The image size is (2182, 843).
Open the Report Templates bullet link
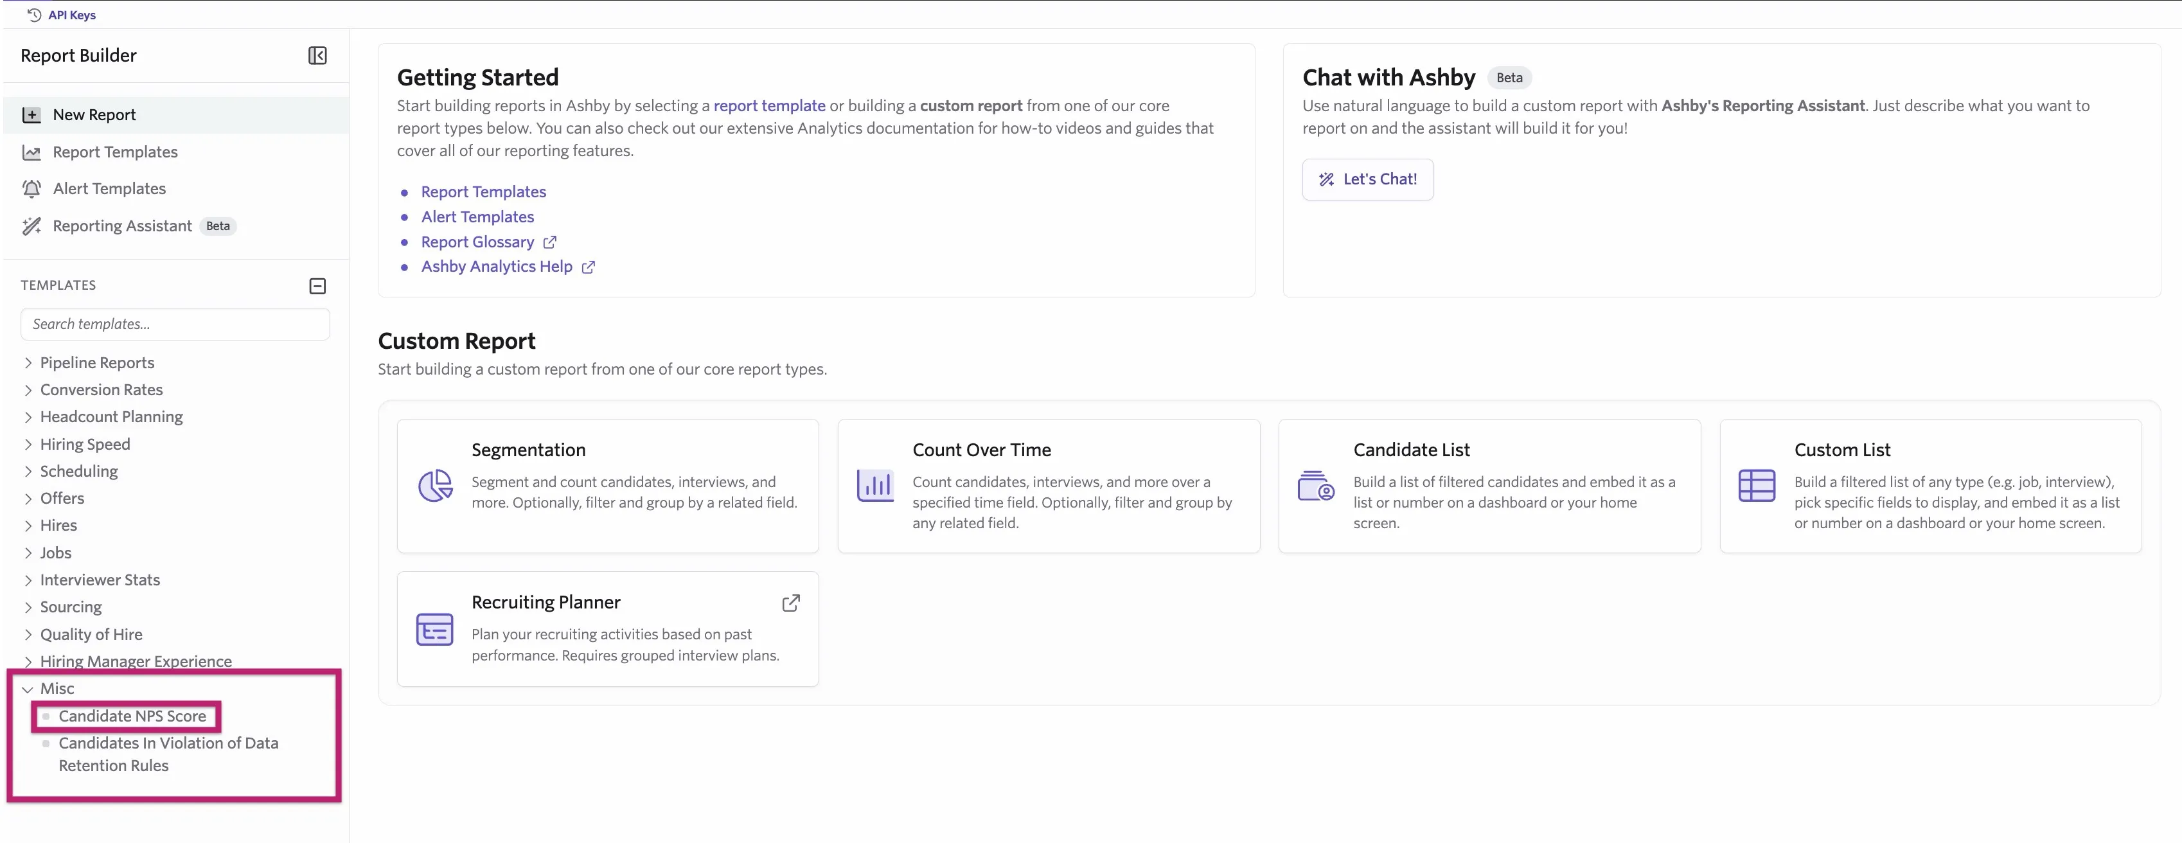(x=484, y=192)
